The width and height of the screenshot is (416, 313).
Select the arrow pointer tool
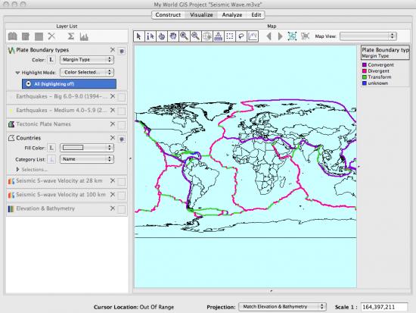pos(138,36)
